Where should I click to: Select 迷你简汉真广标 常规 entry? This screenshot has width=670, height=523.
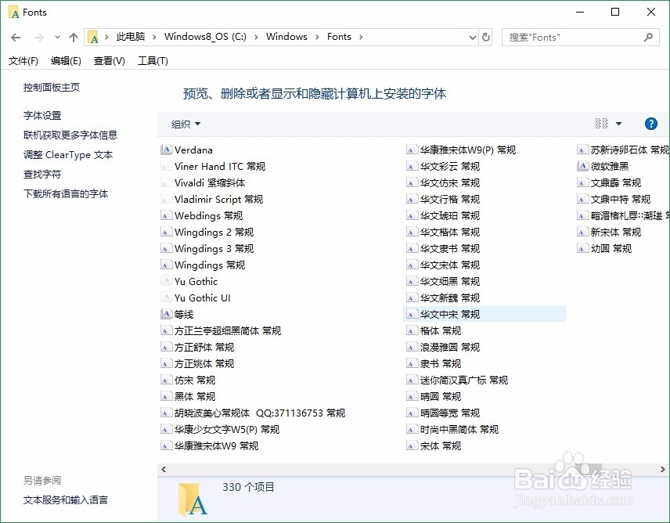click(457, 380)
